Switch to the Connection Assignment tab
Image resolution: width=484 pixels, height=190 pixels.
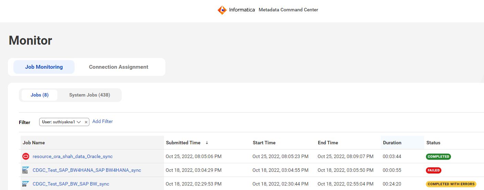click(119, 67)
